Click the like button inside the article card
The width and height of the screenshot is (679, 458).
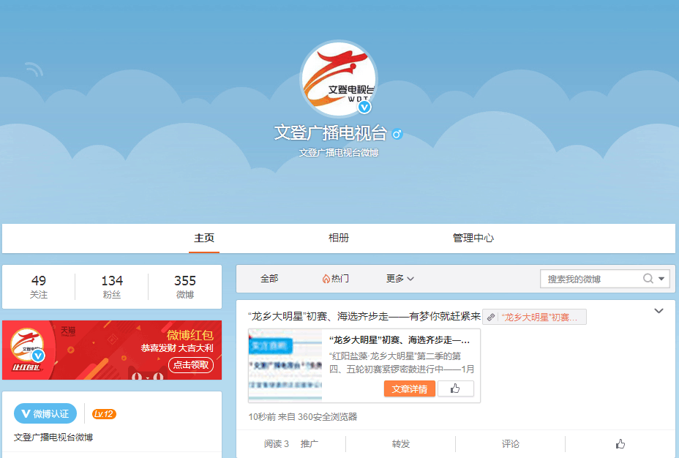tap(455, 388)
